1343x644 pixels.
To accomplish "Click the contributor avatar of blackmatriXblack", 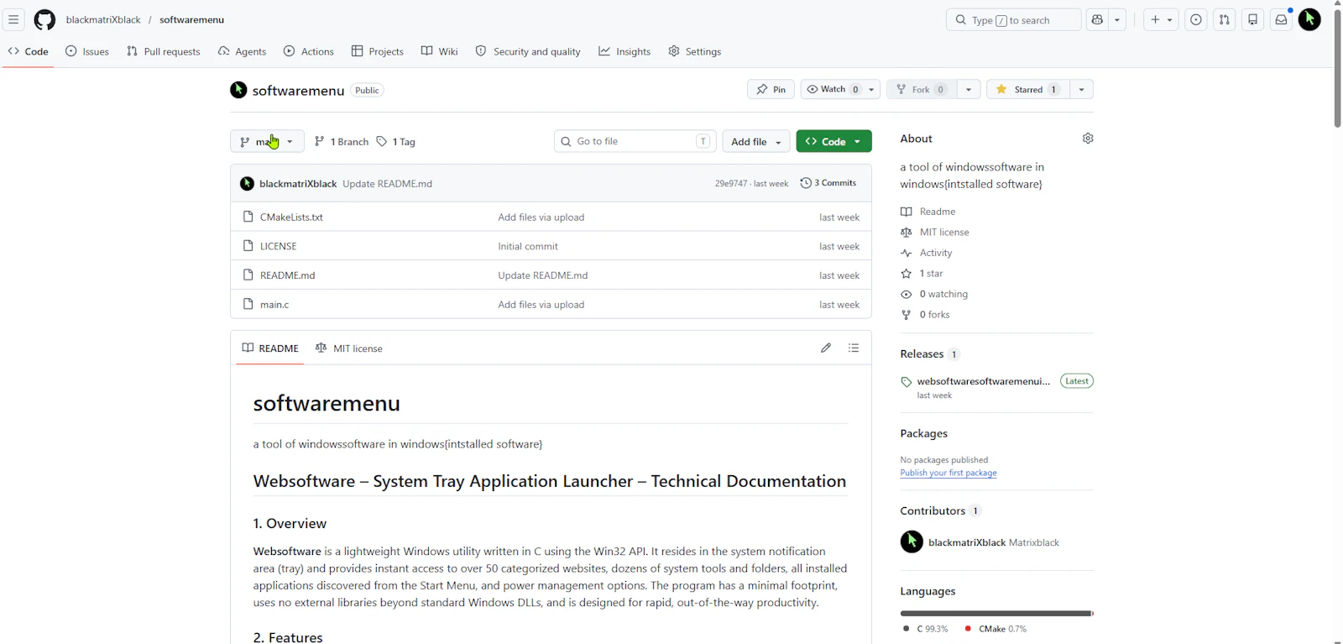I will click(912, 542).
